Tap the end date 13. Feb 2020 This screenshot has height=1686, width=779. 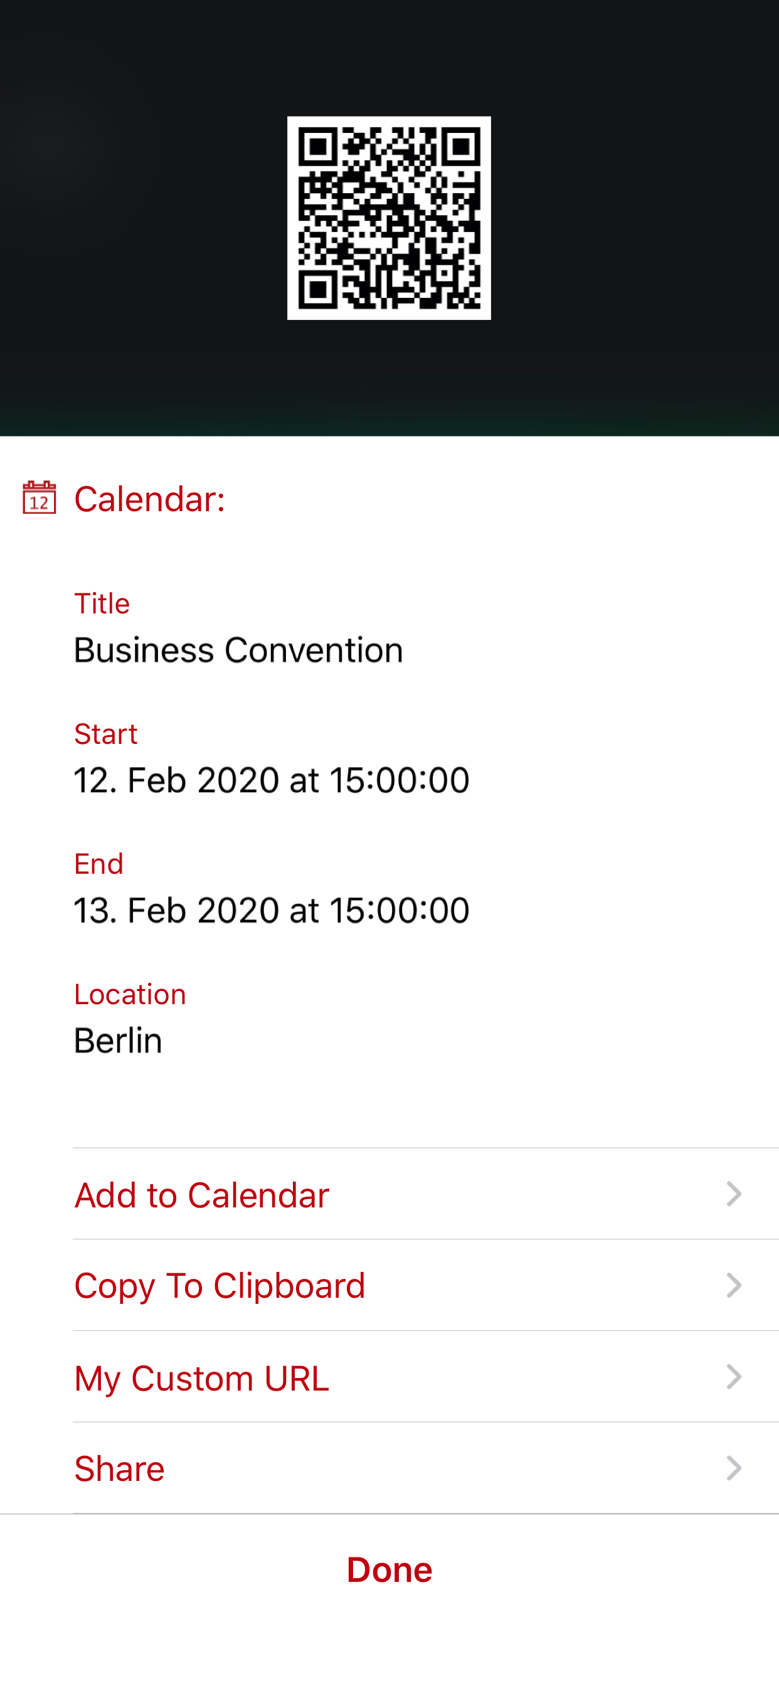(271, 910)
